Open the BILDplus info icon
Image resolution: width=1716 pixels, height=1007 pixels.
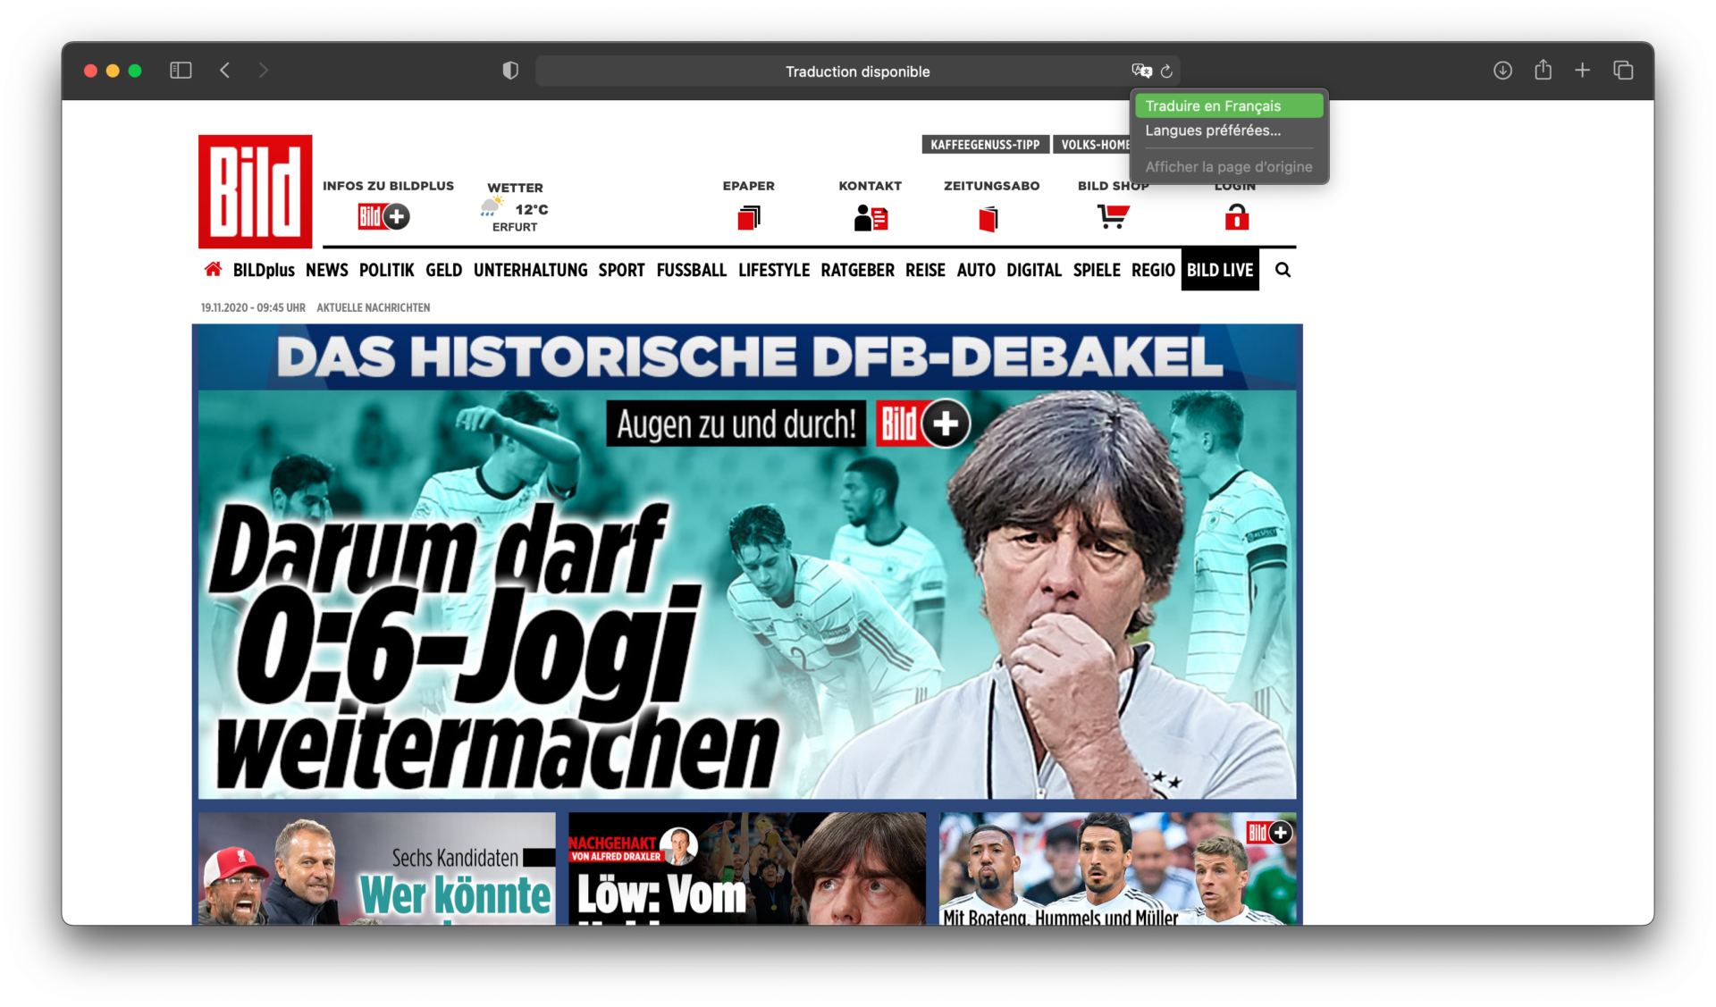[383, 216]
